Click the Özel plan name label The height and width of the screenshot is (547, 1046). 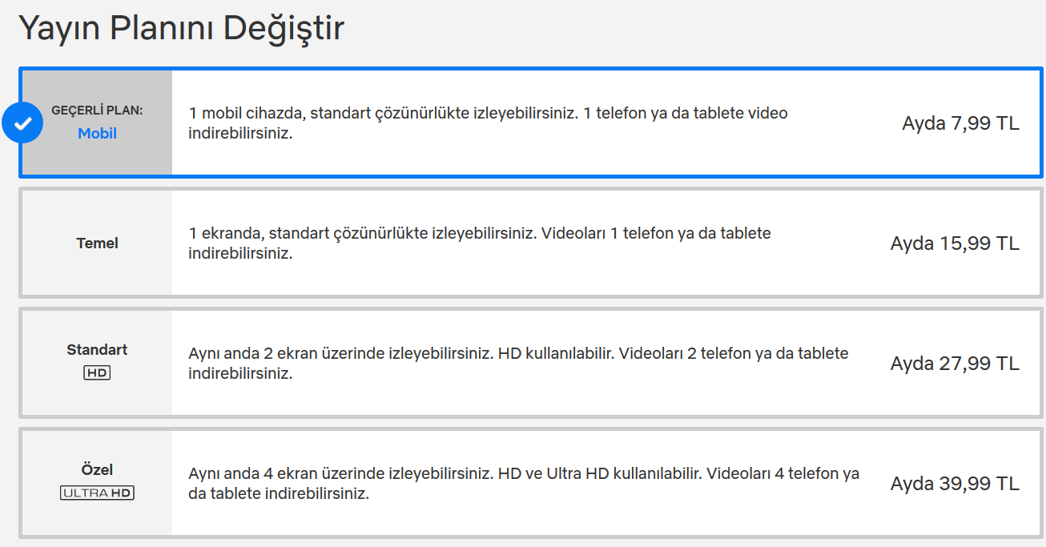click(x=97, y=470)
